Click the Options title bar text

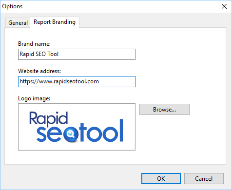click(12, 6)
